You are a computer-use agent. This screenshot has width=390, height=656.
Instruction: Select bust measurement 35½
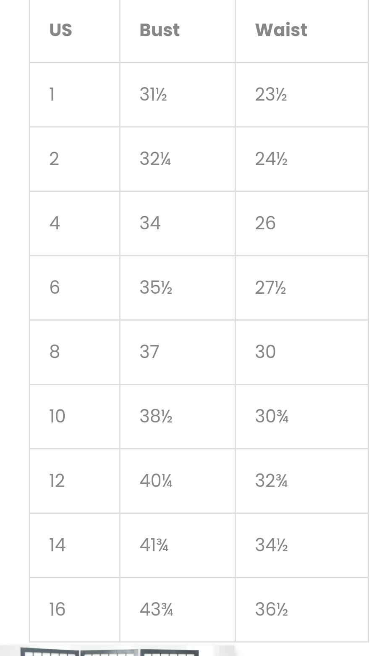pyautogui.click(x=156, y=287)
